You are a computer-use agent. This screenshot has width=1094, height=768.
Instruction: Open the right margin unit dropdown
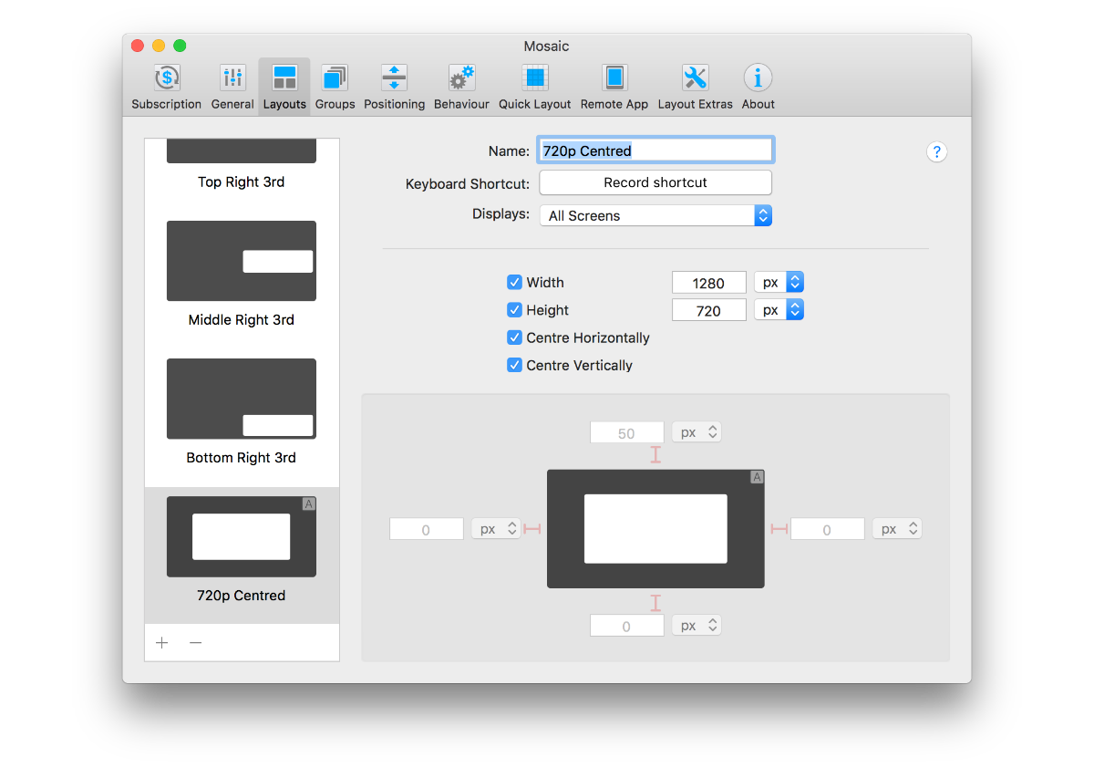(897, 529)
